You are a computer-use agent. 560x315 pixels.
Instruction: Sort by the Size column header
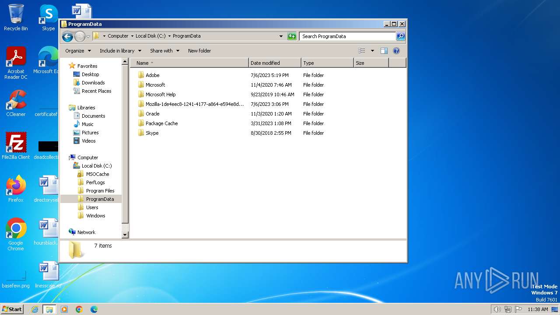coord(371,63)
